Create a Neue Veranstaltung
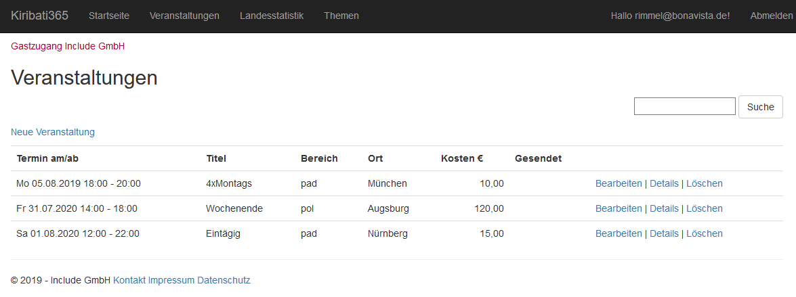The height and width of the screenshot is (297, 796). click(53, 133)
